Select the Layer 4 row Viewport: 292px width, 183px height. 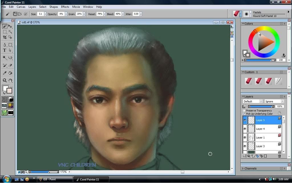[263, 129]
